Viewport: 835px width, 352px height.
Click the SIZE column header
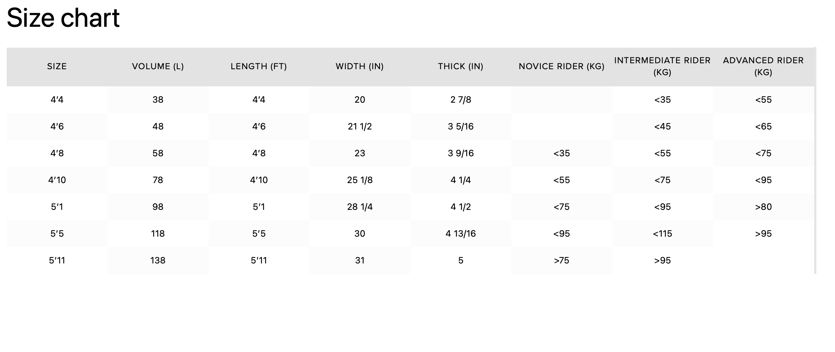click(x=57, y=67)
